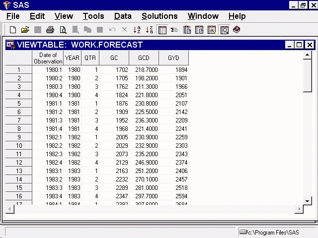The image size is (318, 238).
Task: Click the SAS Help book icon
Action: (x=237, y=30)
